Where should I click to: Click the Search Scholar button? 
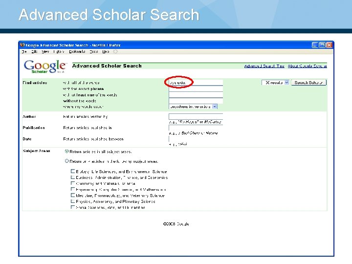[x=308, y=83]
